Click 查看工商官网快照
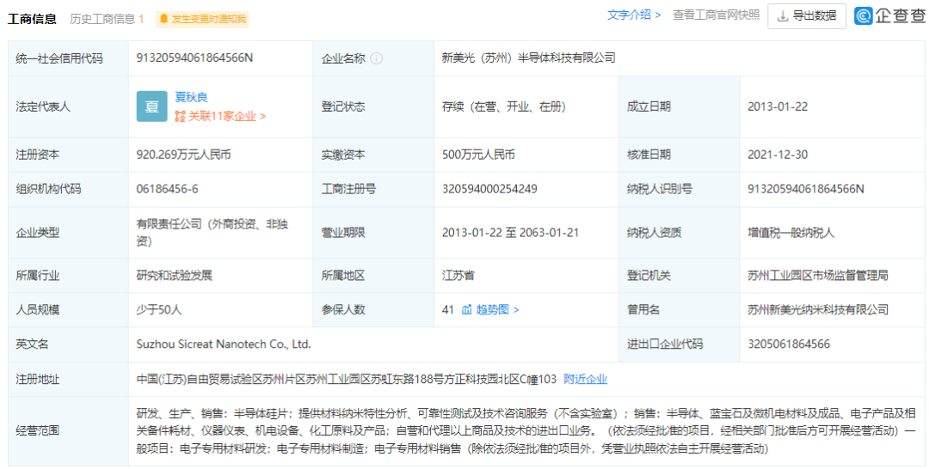The width and height of the screenshot is (929, 469). pyautogui.click(x=716, y=15)
